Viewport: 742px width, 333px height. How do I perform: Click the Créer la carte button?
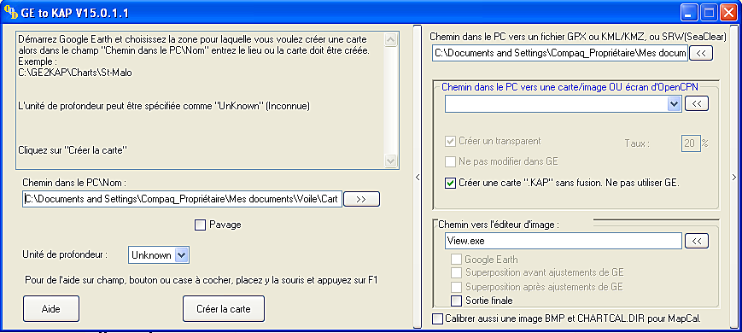pos(224,309)
